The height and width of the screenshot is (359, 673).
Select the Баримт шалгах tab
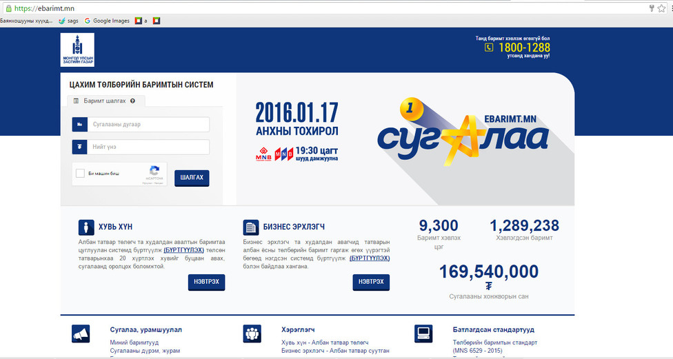coord(106,101)
